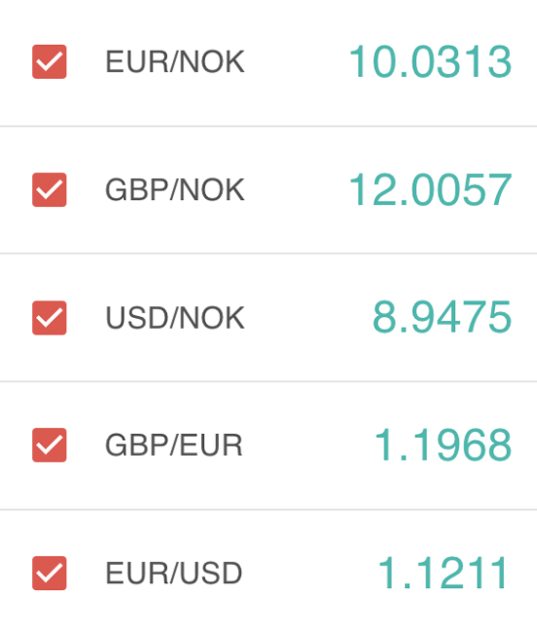Image resolution: width=537 pixels, height=633 pixels.
Task: Toggle the EUR/USD checkbox
Action: (x=49, y=574)
